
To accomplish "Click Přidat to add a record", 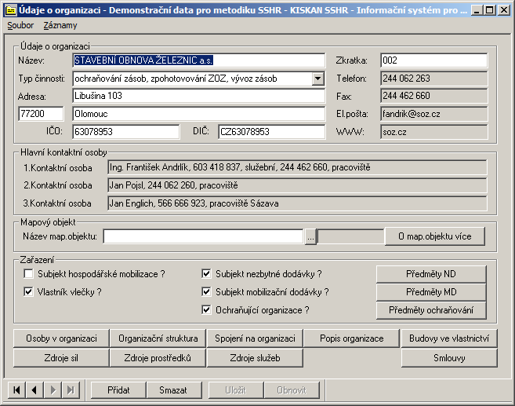I will [118, 390].
